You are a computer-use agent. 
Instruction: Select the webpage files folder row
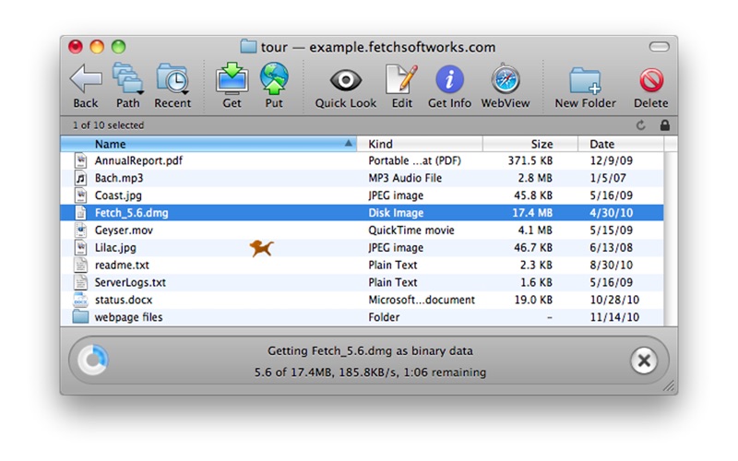tap(362, 317)
